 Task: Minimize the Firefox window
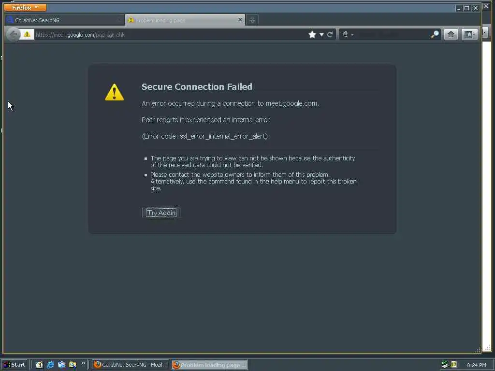pos(459,8)
